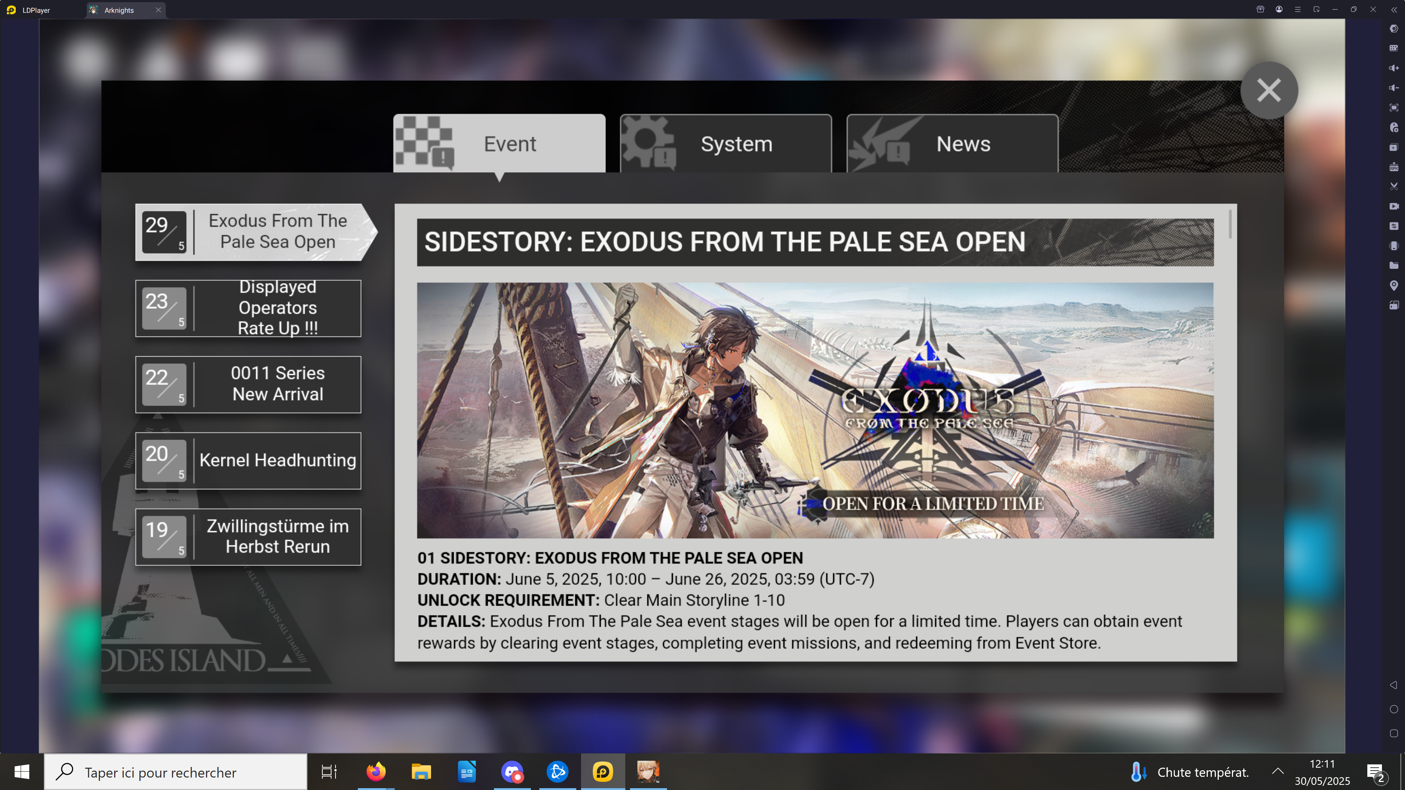Click mini window mode icon in title bar
Image resolution: width=1405 pixels, height=790 pixels.
[x=1316, y=9]
